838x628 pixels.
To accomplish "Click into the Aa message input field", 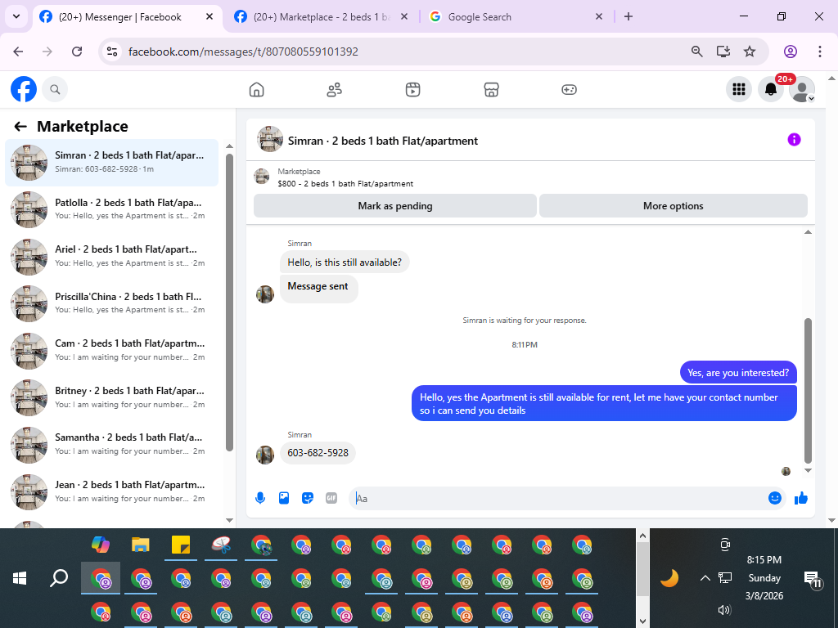I will (558, 498).
